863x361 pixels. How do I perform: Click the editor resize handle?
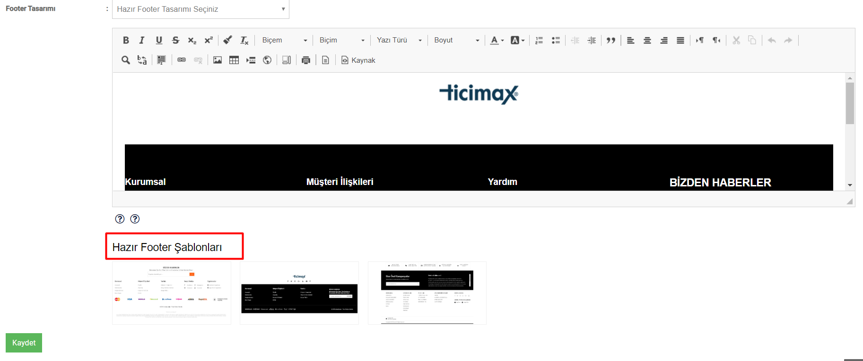click(x=850, y=201)
